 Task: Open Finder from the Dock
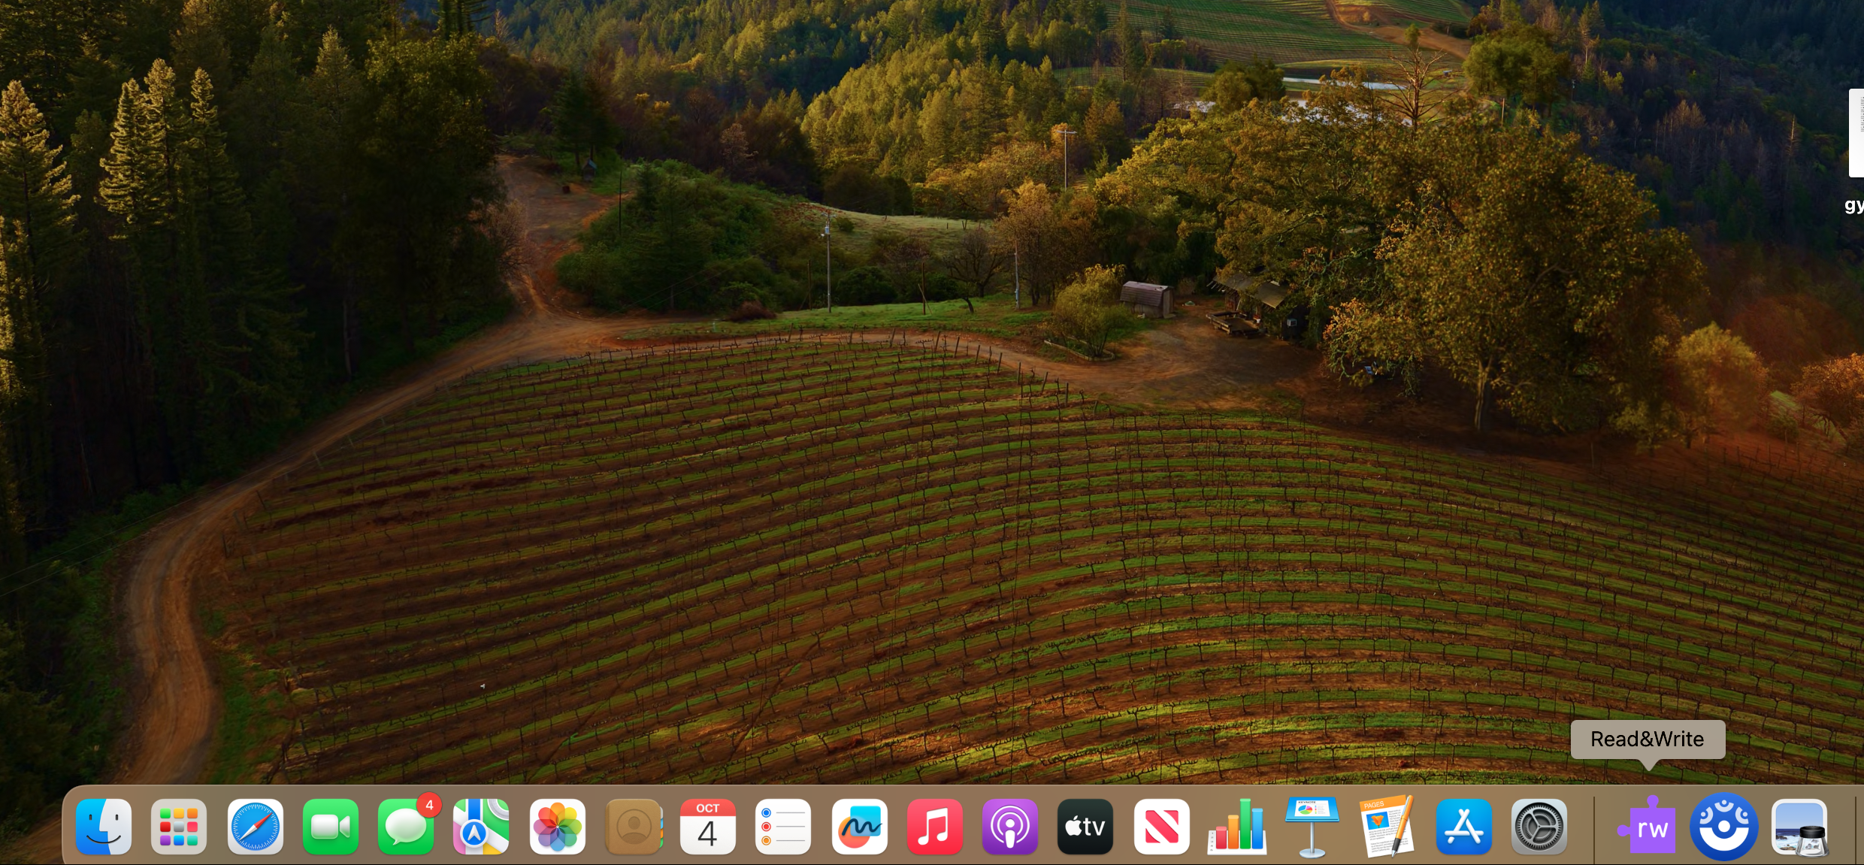pyautogui.click(x=103, y=827)
